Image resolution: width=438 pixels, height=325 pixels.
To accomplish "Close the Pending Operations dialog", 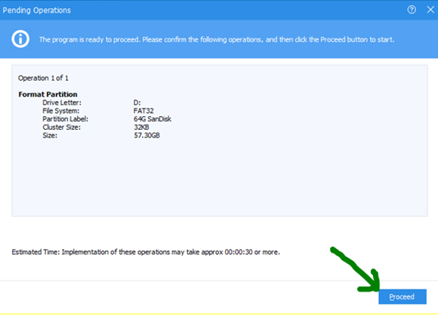I will coord(430,10).
